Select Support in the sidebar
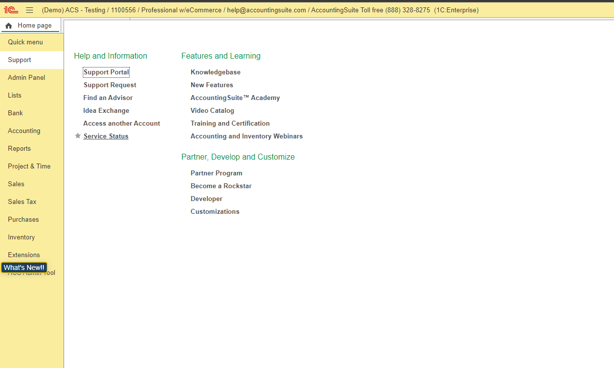This screenshot has width=614, height=368. coord(32,60)
